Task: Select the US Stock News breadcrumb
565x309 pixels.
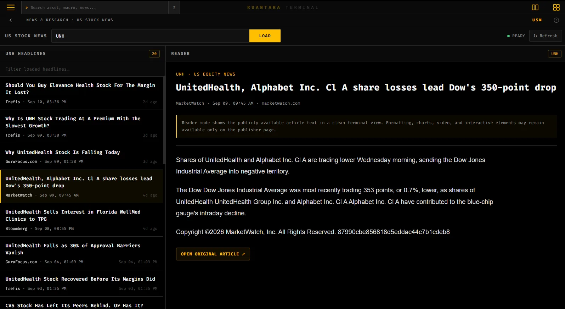Action: pos(95,20)
